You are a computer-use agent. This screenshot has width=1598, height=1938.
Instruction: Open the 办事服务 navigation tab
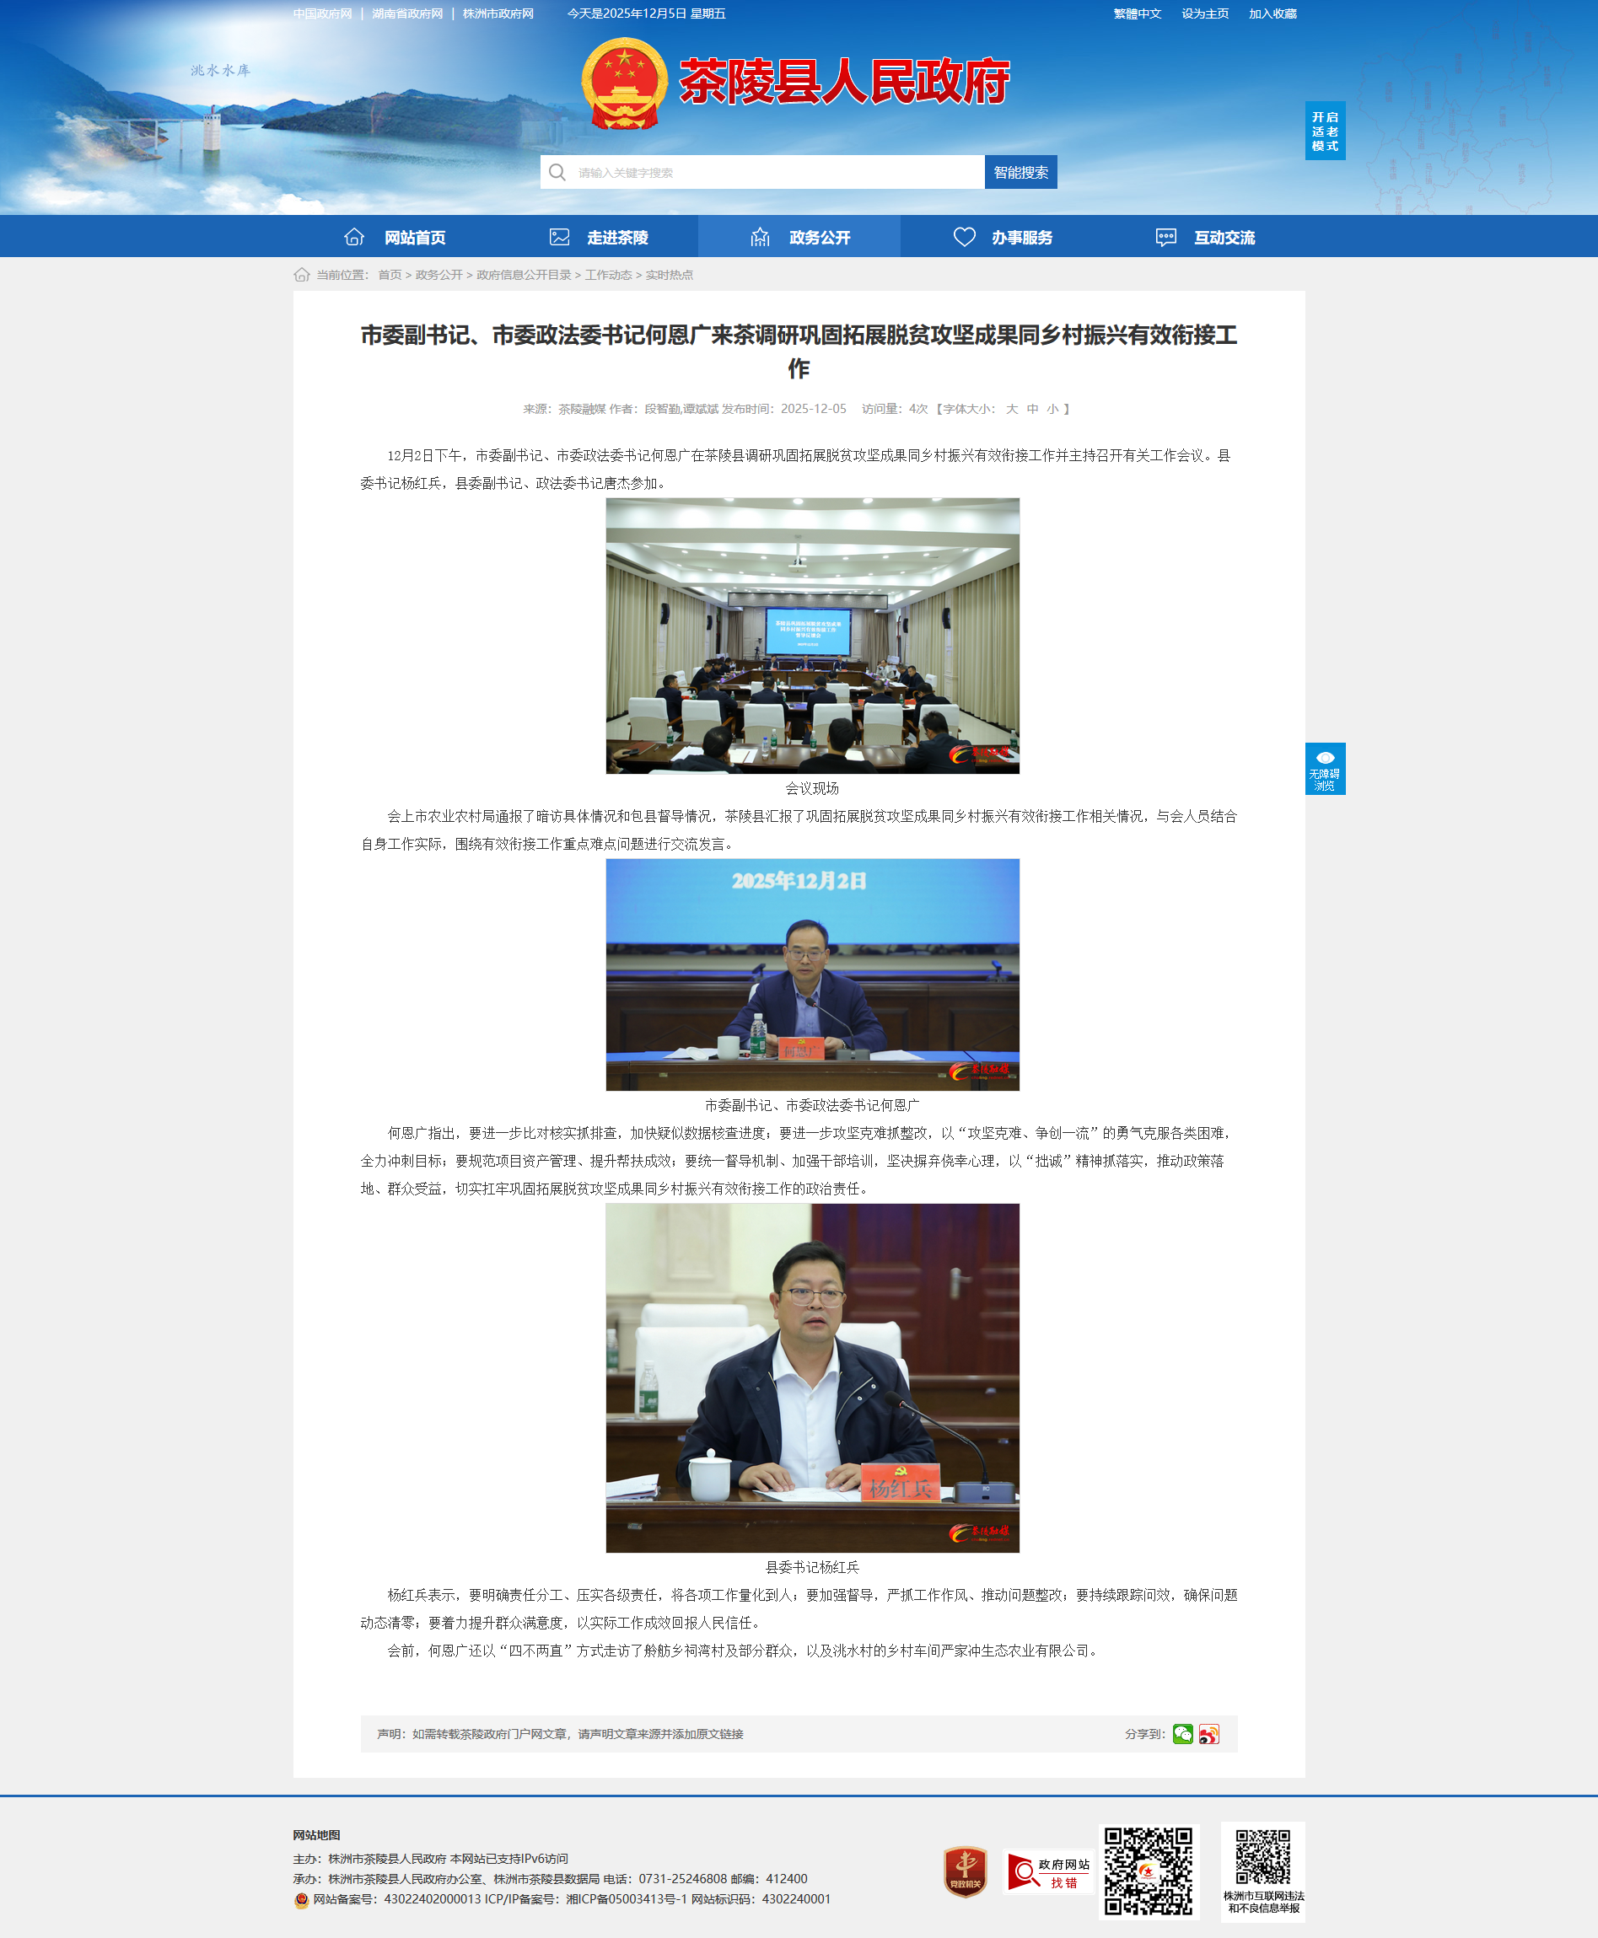tap(1002, 238)
